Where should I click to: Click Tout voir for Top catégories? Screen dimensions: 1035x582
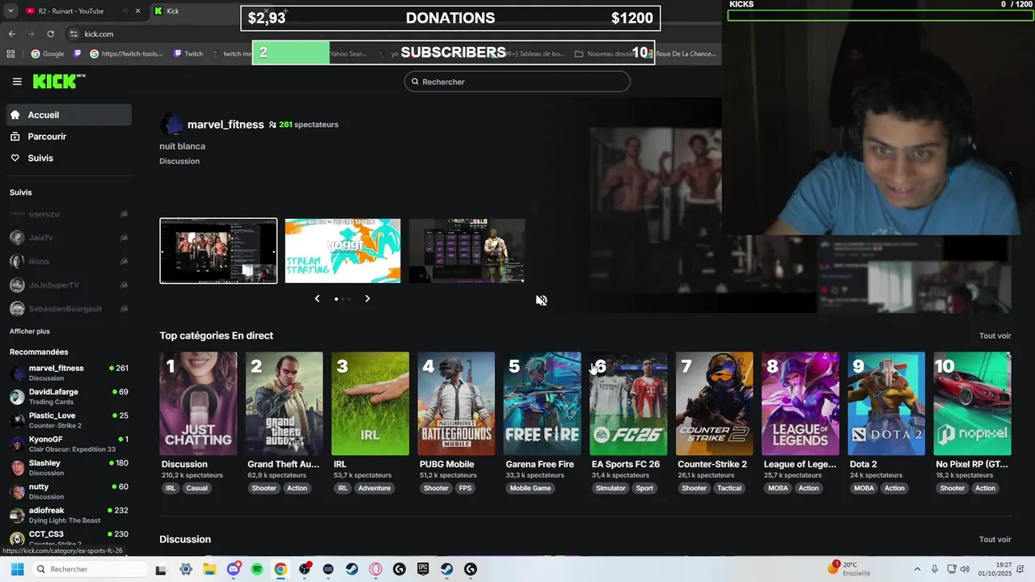[x=995, y=335]
